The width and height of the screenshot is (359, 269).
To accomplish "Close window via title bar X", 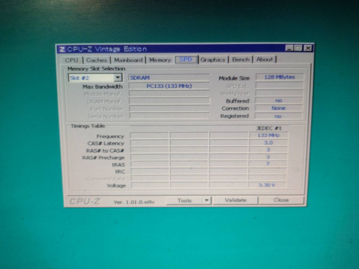I will click(308, 48).
